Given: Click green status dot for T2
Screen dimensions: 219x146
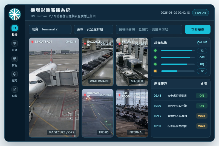Looking at the screenshot, I should [x=155, y=51].
